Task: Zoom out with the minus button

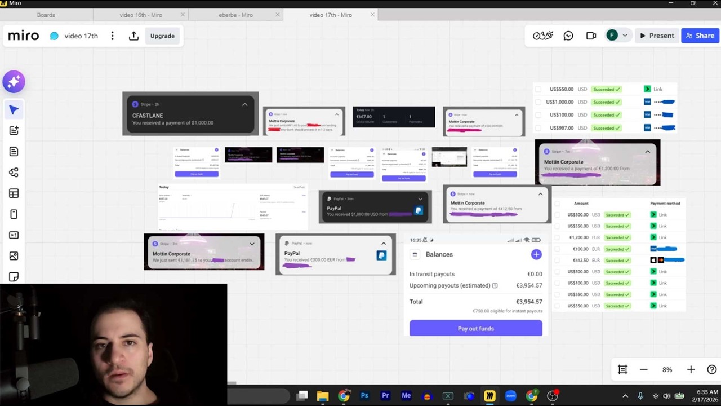Action: coord(643,369)
